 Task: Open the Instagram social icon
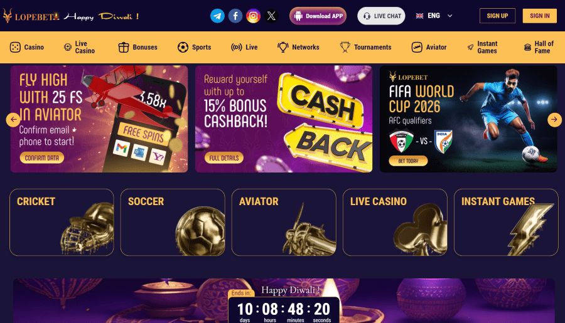point(254,16)
